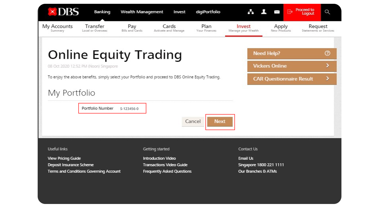The width and height of the screenshot is (381, 220).
Task: Click the Online Equity Trading heading
Action: tap(115, 55)
